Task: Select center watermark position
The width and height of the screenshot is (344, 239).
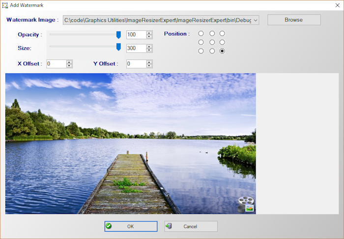Action: pos(212,42)
